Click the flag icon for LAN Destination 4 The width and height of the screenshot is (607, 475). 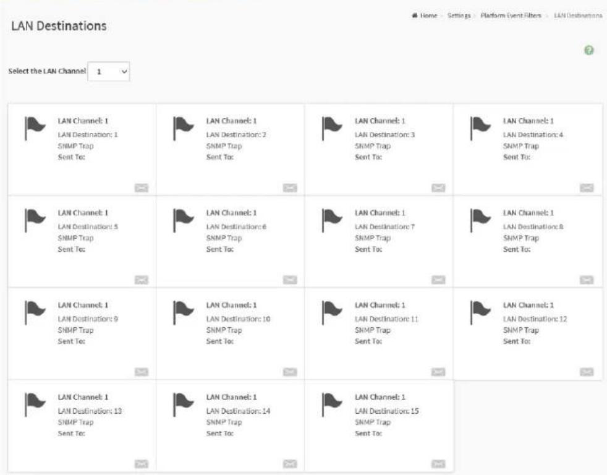tap(480, 128)
